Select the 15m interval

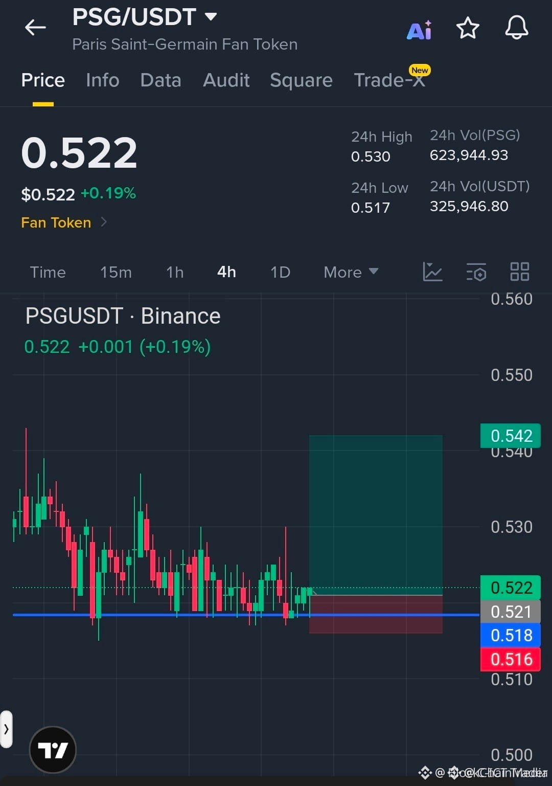(116, 272)
